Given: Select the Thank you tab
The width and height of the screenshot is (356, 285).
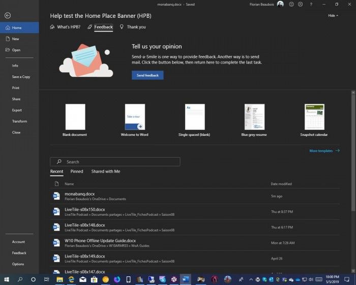Looking at the screenshot, I should tap(132, 27).
